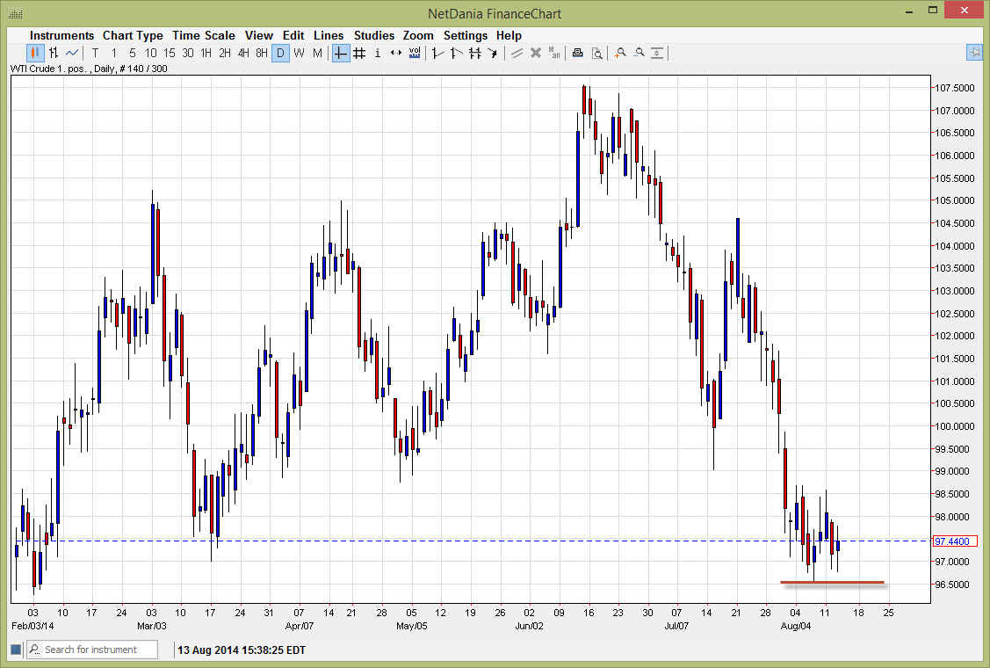
Task: Click the print chart icon
Action: (x=577, y=53)
